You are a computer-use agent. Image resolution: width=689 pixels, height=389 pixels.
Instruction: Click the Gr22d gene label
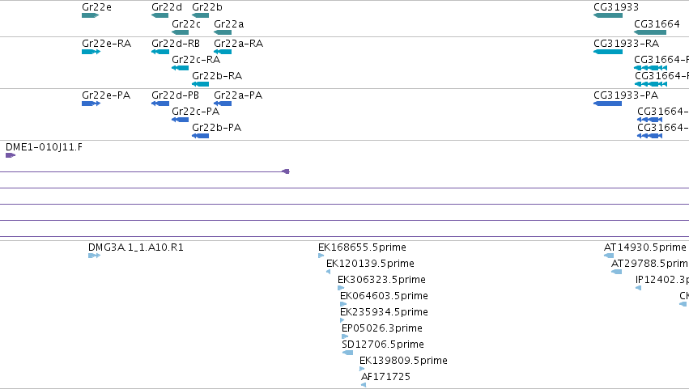click(x=167, y=7)
